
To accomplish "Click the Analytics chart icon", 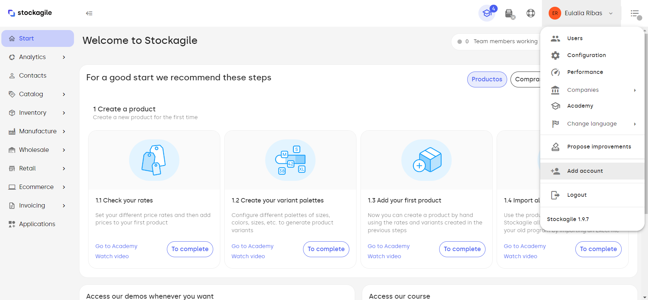I will (x=12, y=57).
